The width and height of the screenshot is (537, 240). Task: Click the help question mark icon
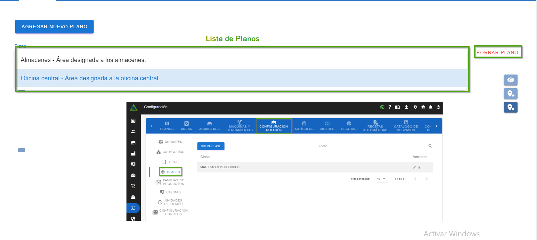(x=390, y=107)
